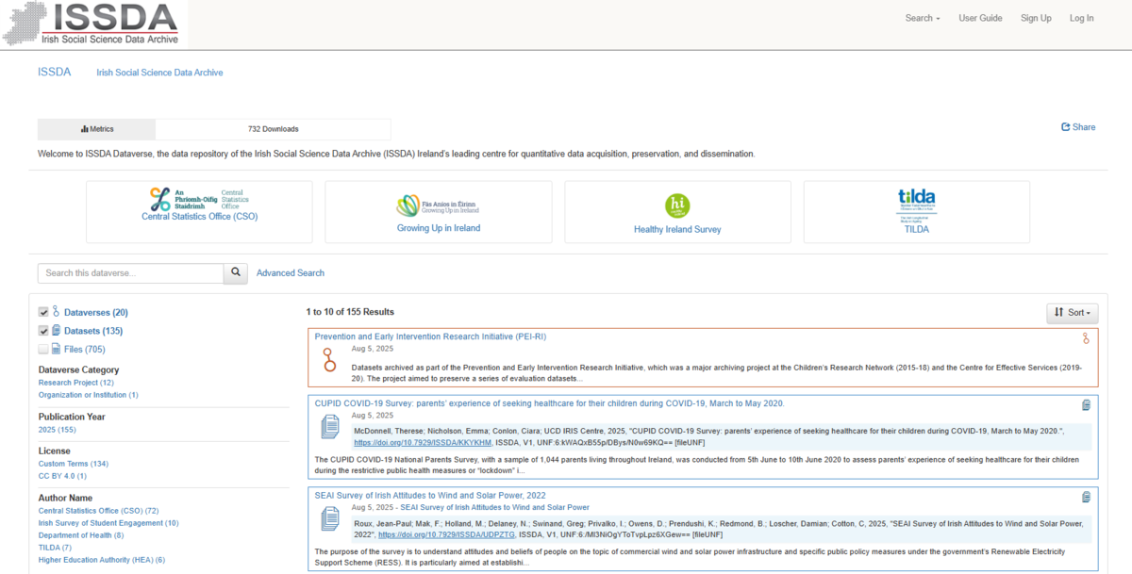Open DOI link ending UDPZTG
Viewport: 1132px width, 574px height.
(446, 534)
